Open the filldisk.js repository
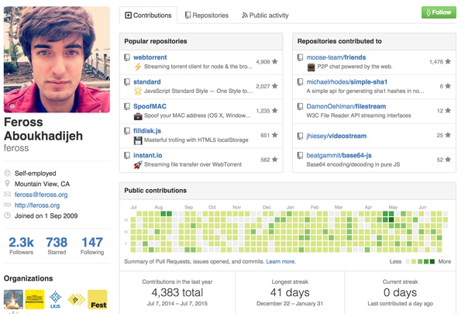This screenshot has height=314, width=465. pyautogui.click(x=147, y=131)
